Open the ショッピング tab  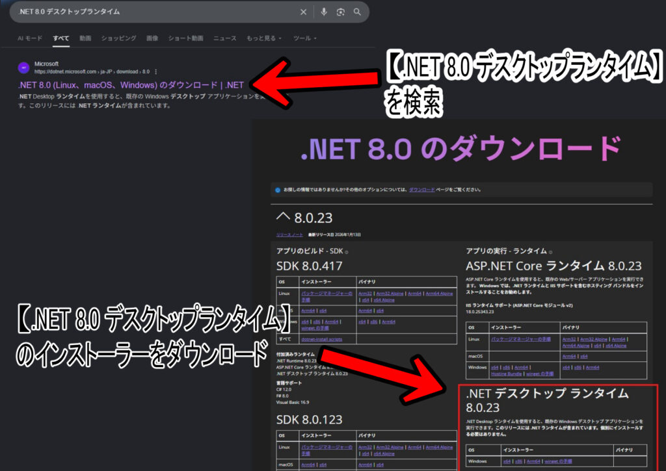tap(118, 38)
